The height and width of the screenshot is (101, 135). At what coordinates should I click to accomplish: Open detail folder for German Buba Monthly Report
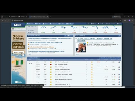tap(92, 72)
